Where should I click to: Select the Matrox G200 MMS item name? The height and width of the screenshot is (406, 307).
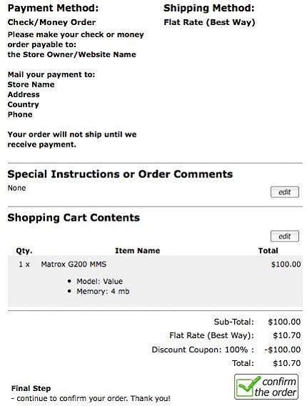pos(74,264)
